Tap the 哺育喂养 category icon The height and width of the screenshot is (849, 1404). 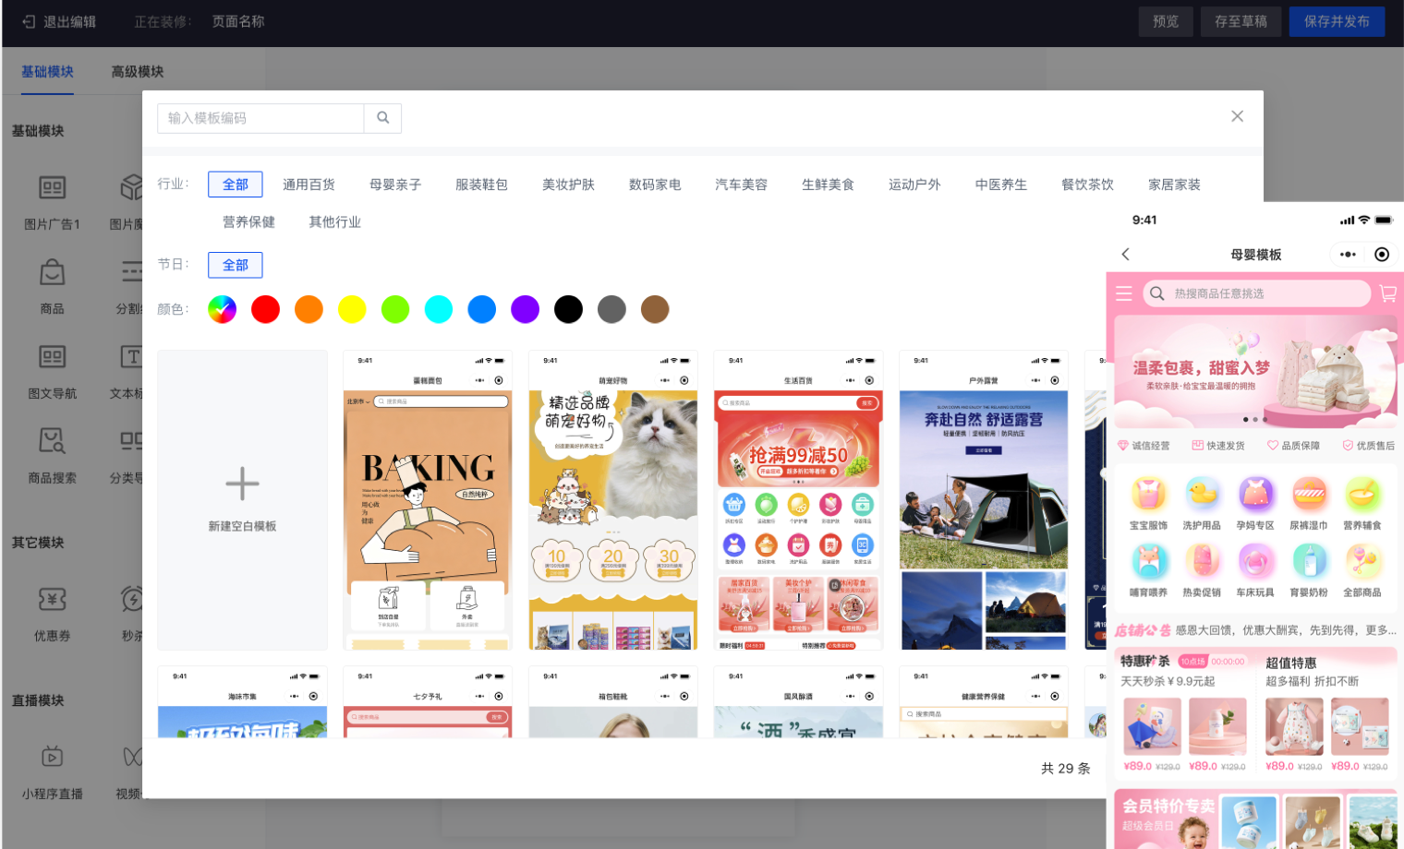(x=1148, y=561)
